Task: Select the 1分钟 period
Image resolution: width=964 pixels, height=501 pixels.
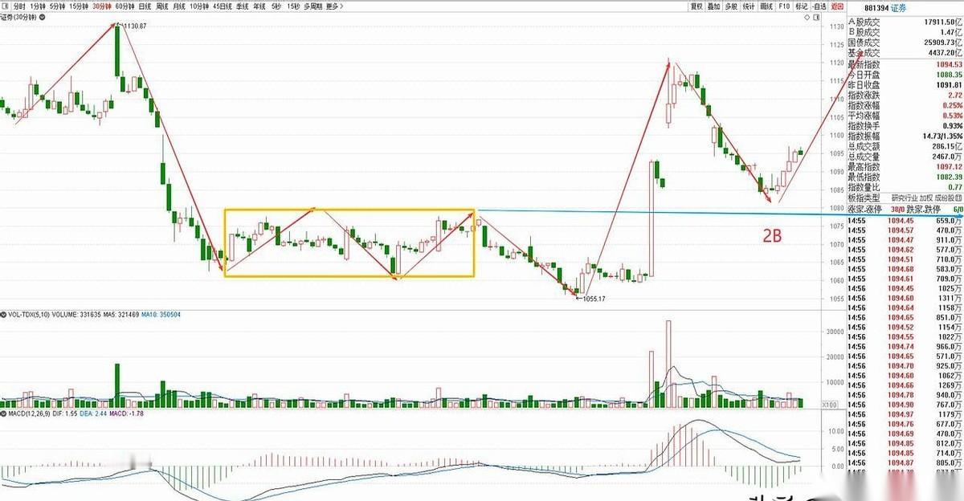Action: tap(37, 6)
